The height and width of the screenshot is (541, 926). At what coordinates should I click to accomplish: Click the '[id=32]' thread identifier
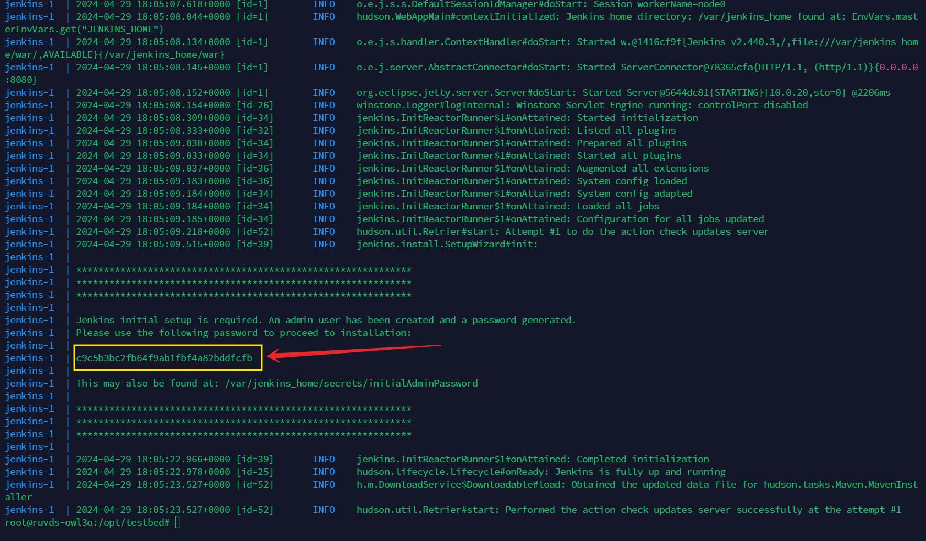[255, 130]
